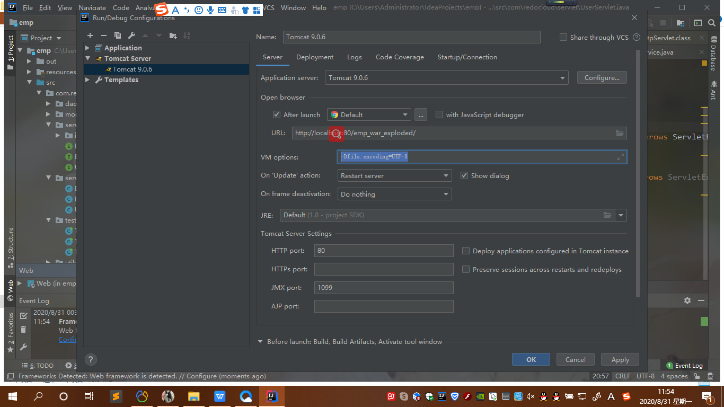Open the Sogou soft keyboard icon
Viewport: 724px width, 407px height.
(x=222, y=10)
